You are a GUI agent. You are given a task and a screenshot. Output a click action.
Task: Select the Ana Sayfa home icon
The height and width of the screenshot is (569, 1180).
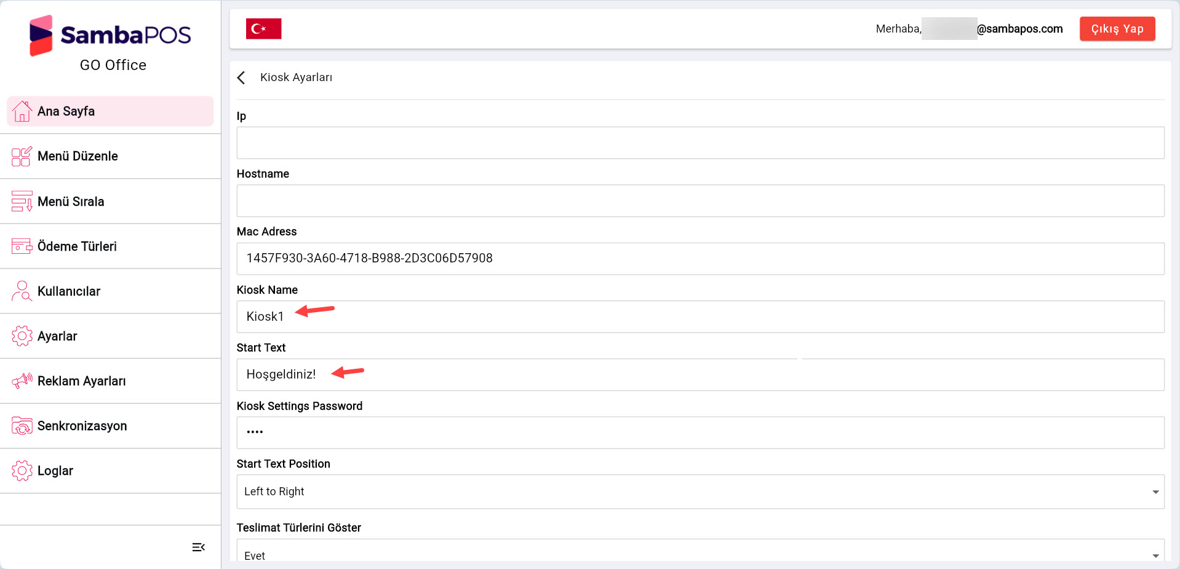click(x=22, y=111)
